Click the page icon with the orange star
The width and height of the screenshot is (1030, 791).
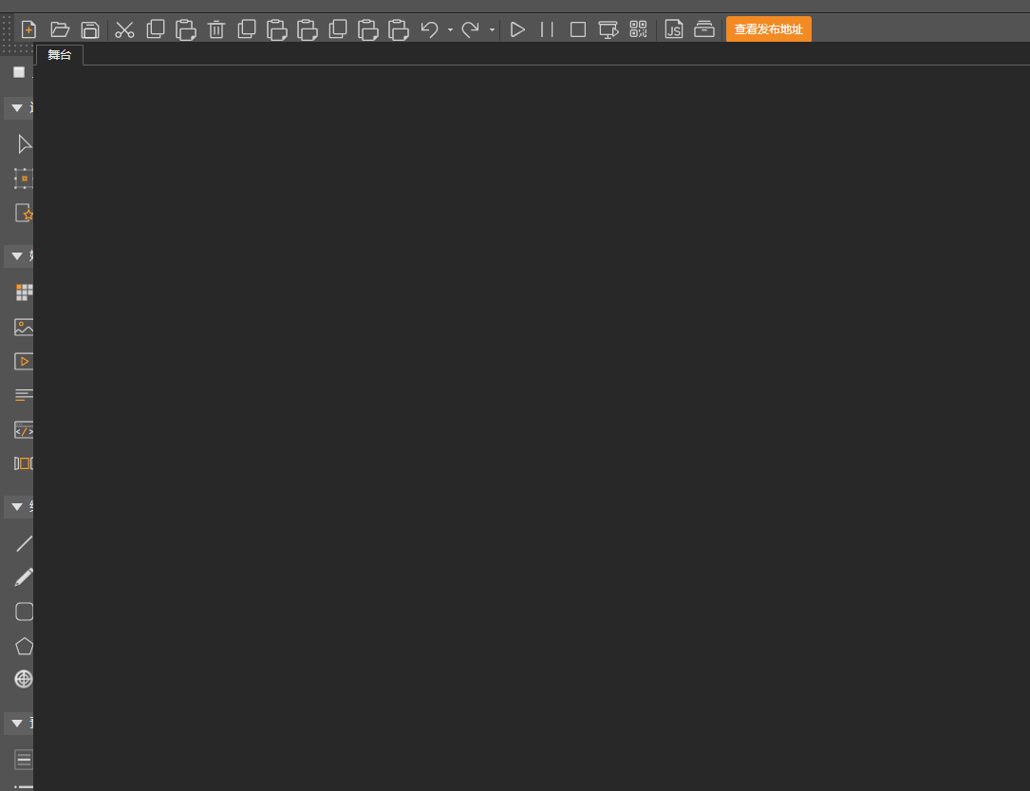[25, 213]
